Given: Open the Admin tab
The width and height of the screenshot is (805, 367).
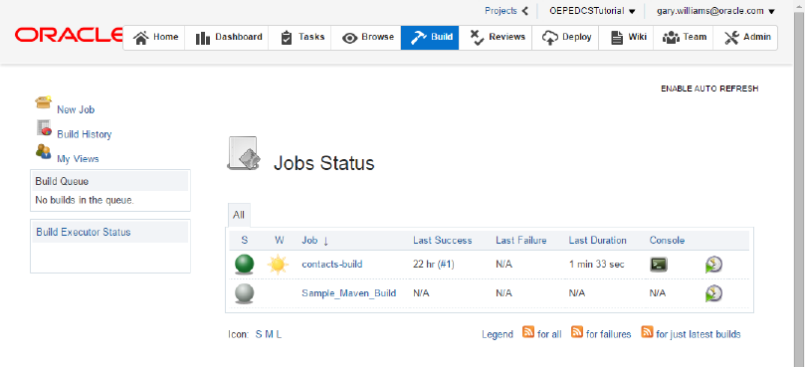Looking at the screenshot, I should coord(746,38).
